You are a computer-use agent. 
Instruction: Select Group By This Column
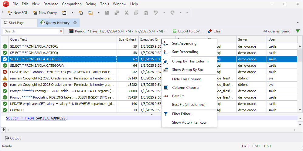(x=189, y=61)
